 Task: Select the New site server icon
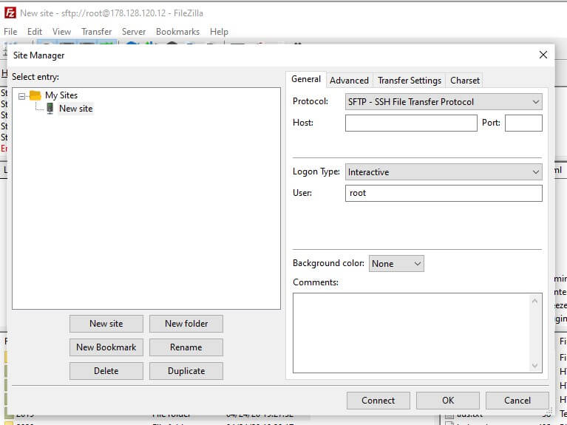coord(50,109)
